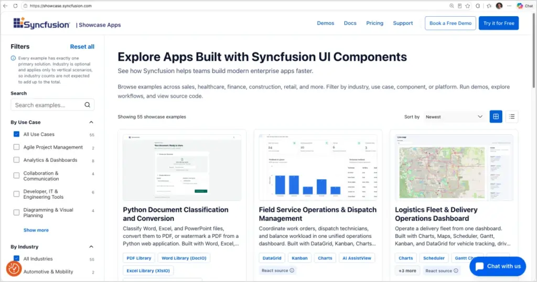Click info icon next to Field Service React source

pyautogui.click(x=292, y=270)
